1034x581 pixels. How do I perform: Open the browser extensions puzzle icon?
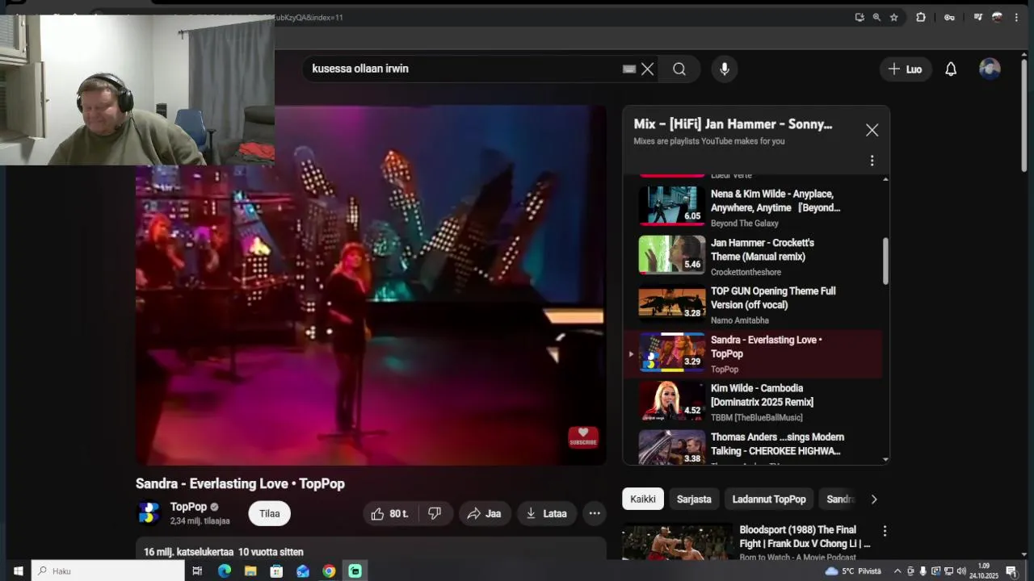[921, 17]
